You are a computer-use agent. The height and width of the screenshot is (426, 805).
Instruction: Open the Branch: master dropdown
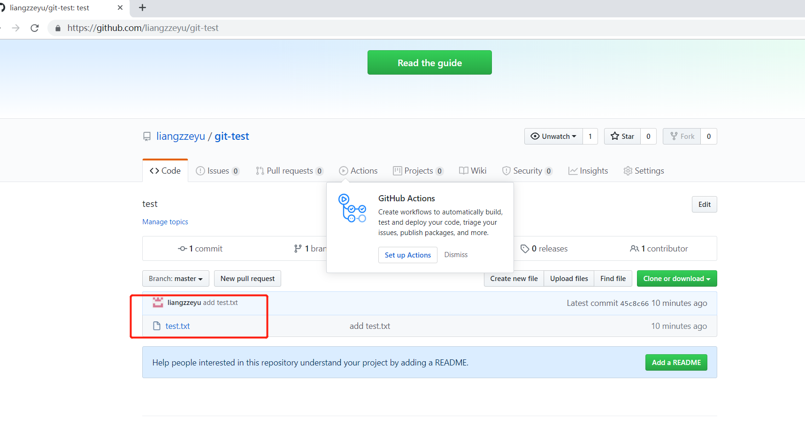pos(176,279)
